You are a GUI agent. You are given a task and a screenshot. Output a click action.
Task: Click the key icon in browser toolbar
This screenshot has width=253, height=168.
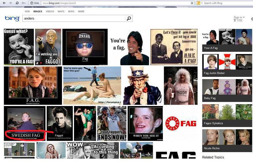(23, 3)
